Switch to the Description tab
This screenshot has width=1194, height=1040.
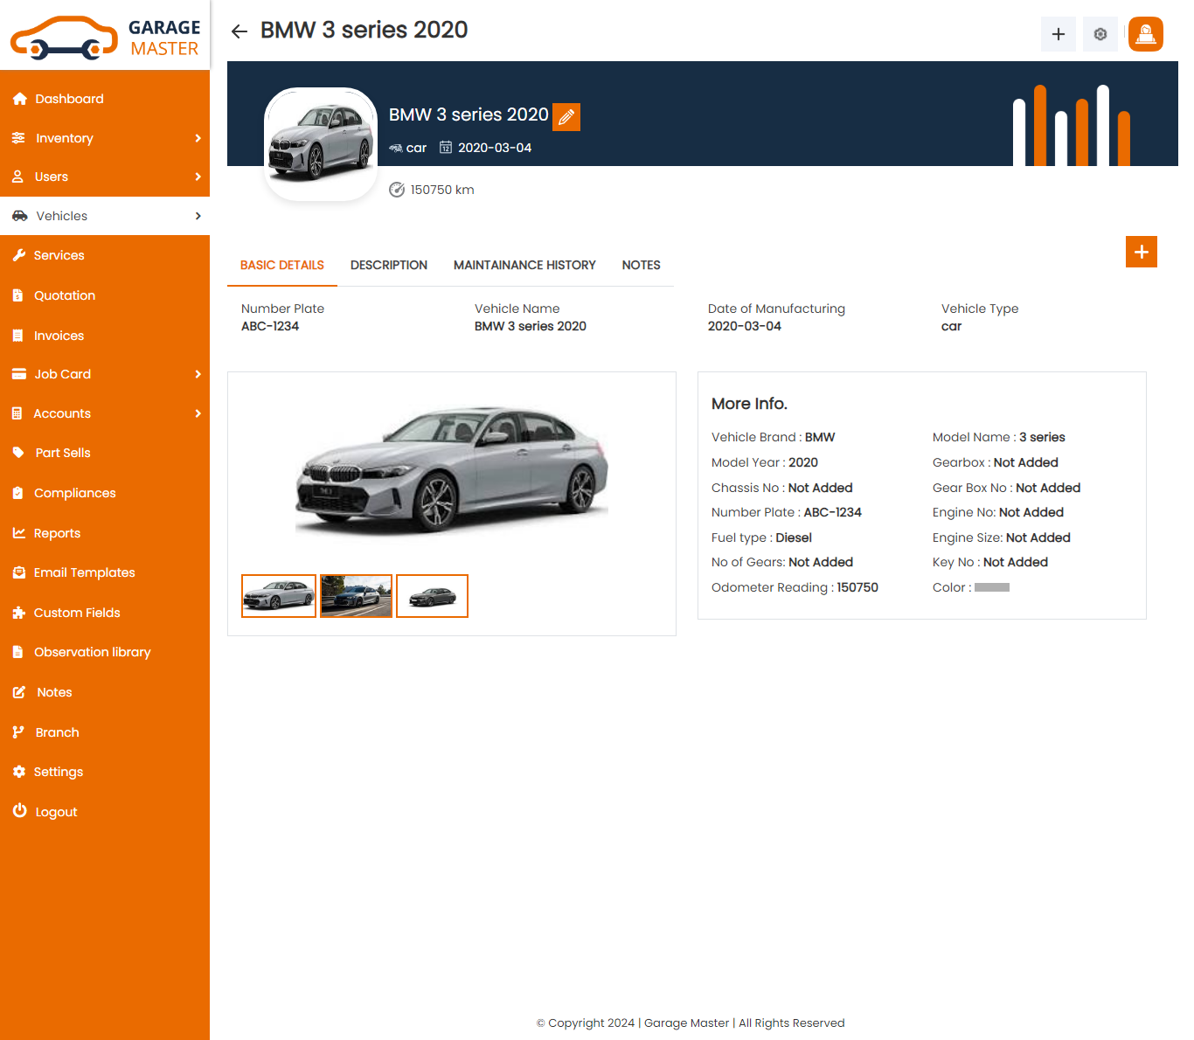tap(389, 265)
